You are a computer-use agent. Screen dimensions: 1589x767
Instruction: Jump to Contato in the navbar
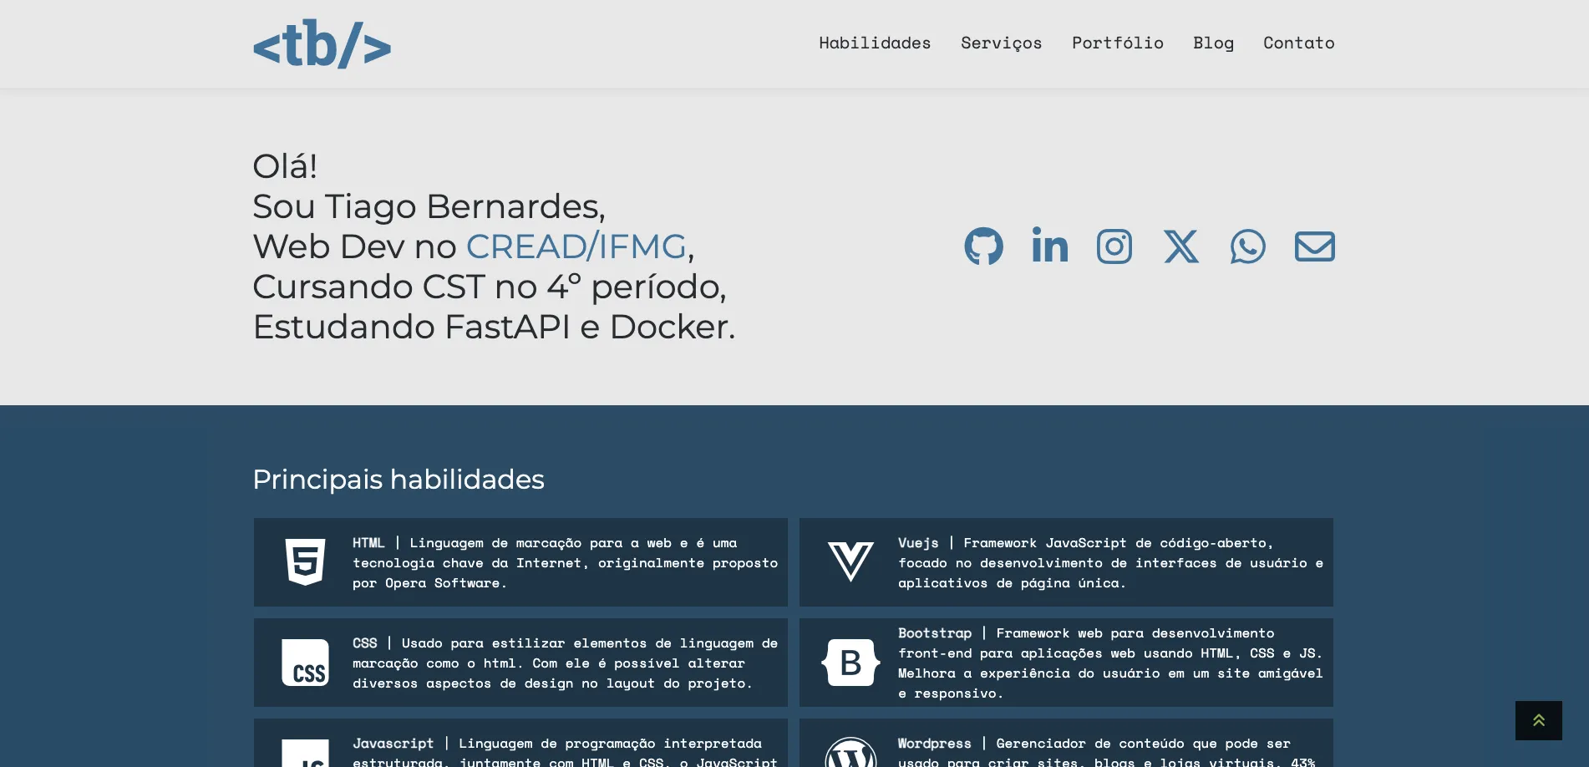(1298, 43)
